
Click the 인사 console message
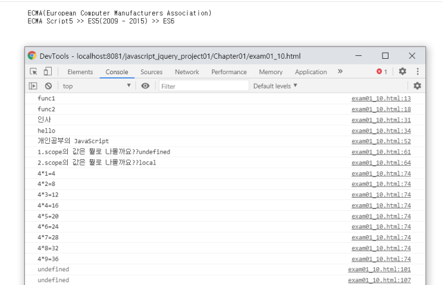[44, 120]
